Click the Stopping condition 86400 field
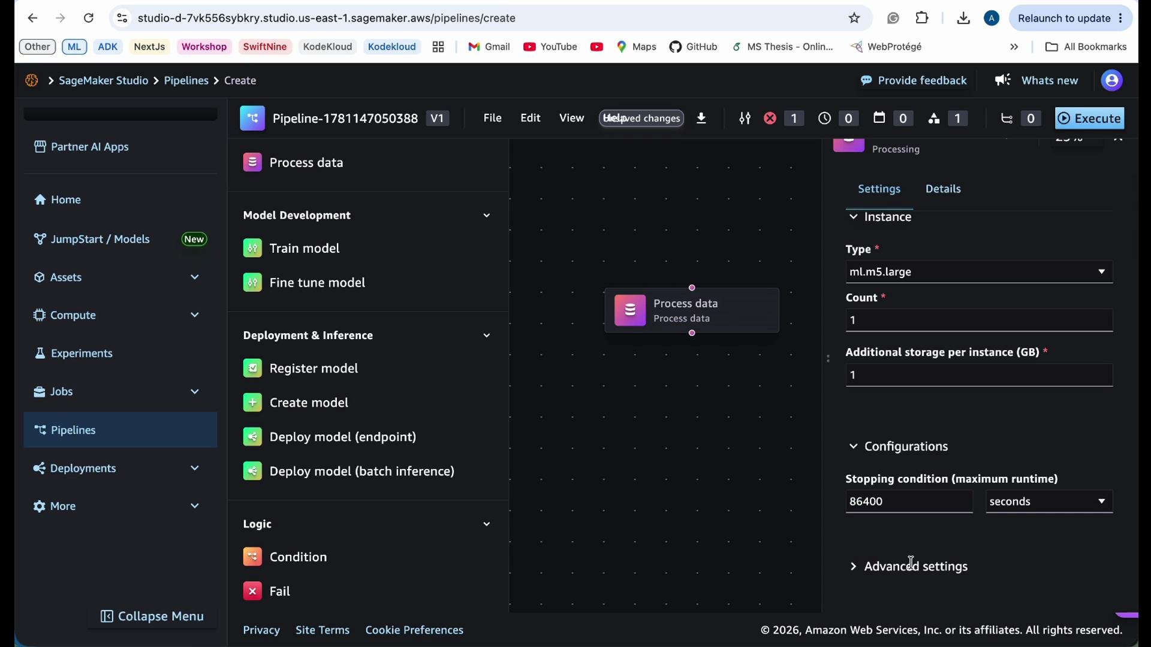Viewport: 1151px width, 647px height. tap(909, 501)
